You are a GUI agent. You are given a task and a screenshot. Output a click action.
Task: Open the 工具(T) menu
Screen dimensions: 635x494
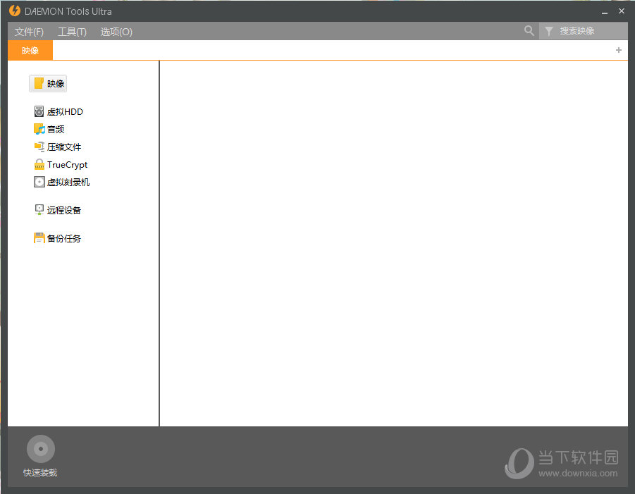(x=72, y=32)
